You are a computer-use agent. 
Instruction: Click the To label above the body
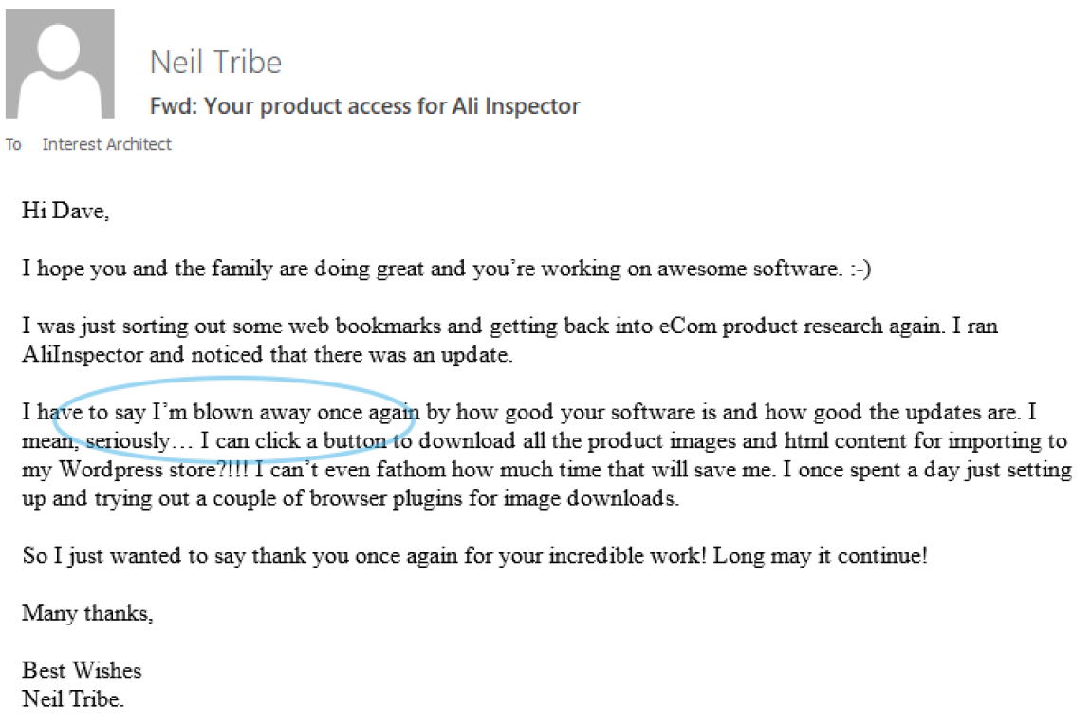pyautogui.click(x=13, y=144)
